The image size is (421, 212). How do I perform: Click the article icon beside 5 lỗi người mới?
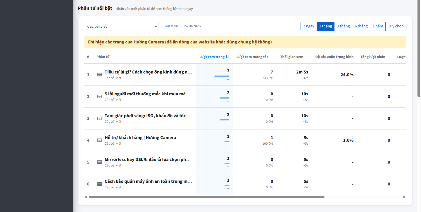(x=99, y=97)
